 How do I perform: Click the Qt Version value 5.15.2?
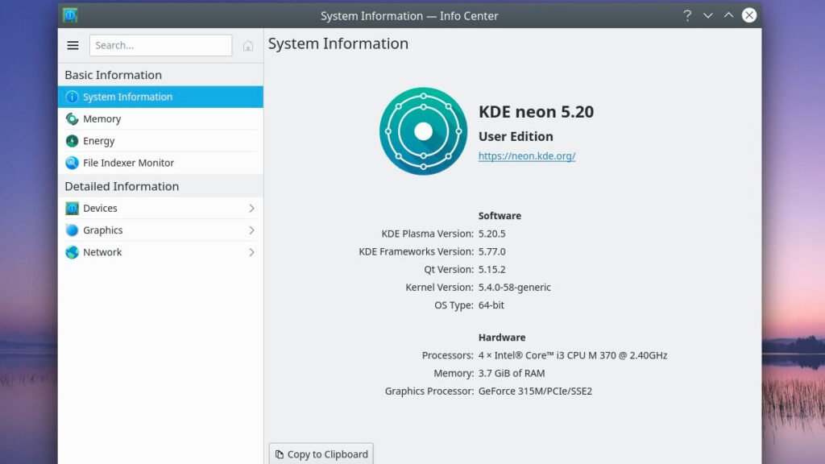pyautogui.click(x=492, y=269)
